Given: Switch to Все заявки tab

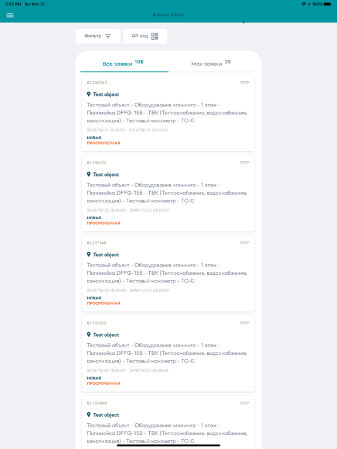Looking at the screenshot, I should (x=125, y=63).
